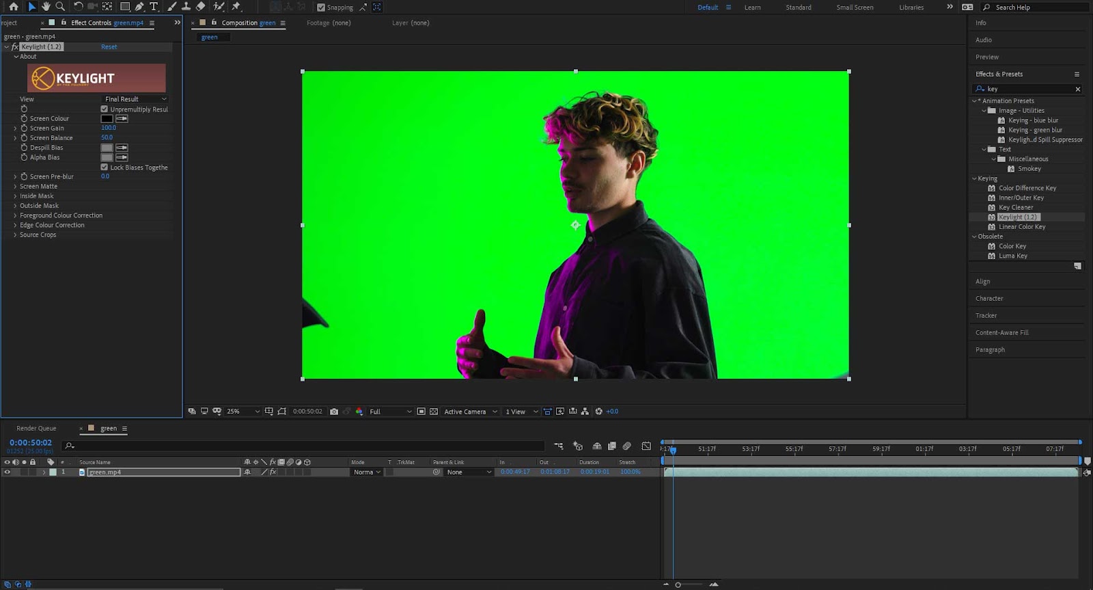
Task: Select the Eraser tool
Action: tap(200, 7)
